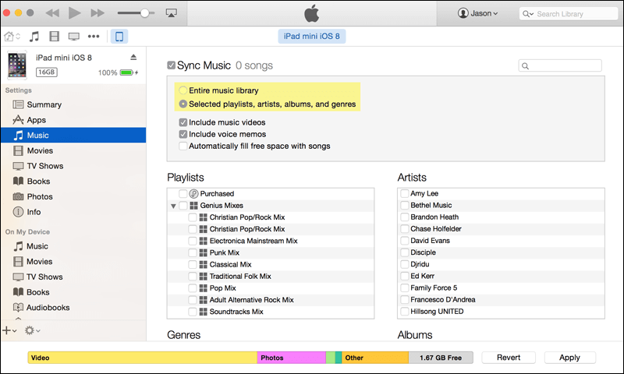
Task: Click the Classical Mix grid icon
Action: [204, 264]
